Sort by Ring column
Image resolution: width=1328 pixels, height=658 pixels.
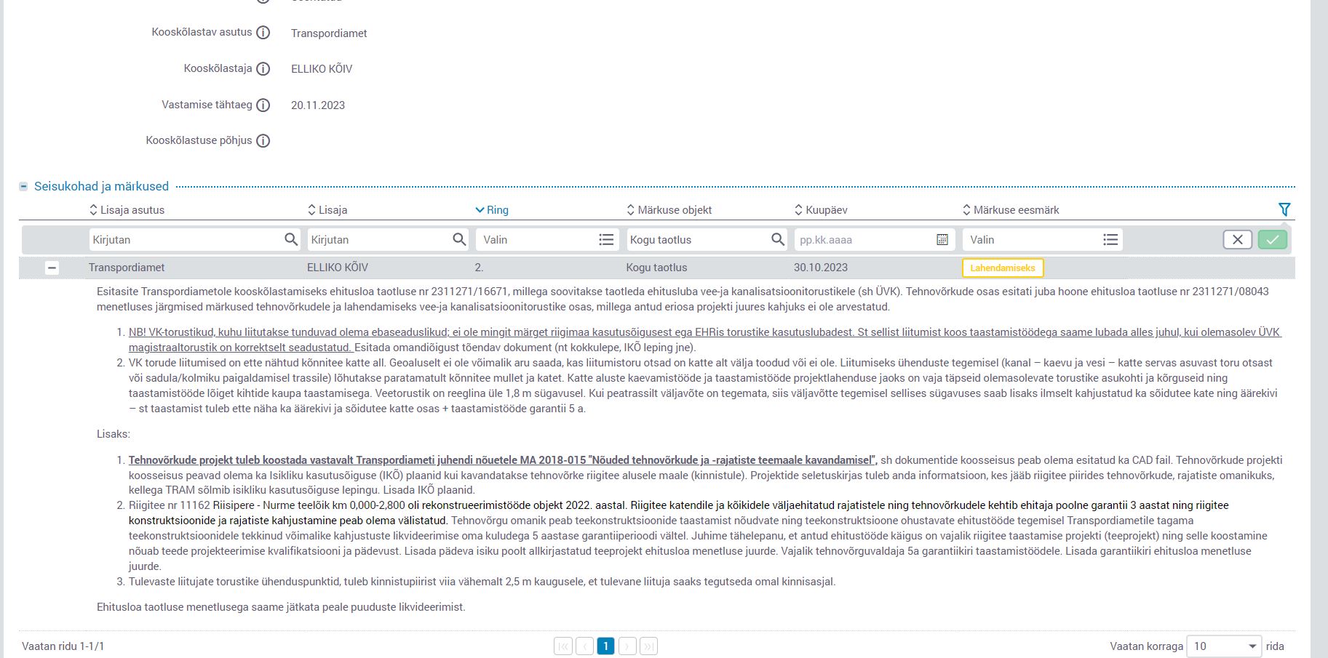[x=492, y=210]
